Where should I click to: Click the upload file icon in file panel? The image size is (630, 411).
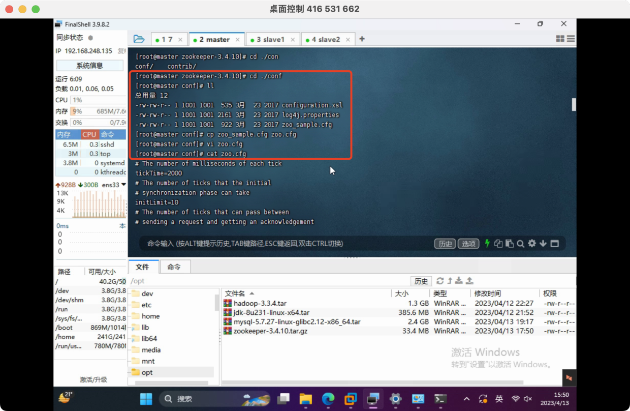pyautogui.click(x=469, y=281)
